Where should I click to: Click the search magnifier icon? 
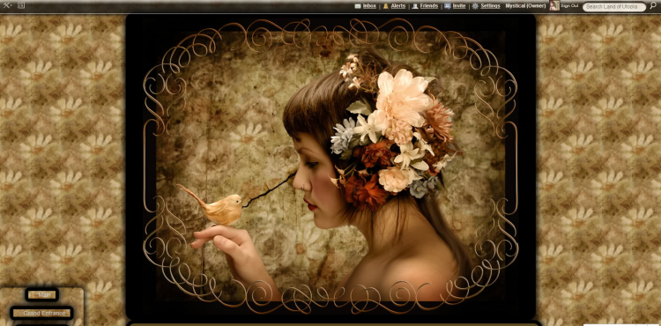(653, 6)
